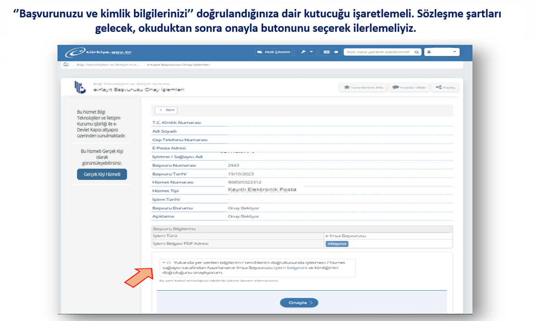This screenshot has height=321, width=535.
Task: Expand the user account dropdown
Action: [442, 52]
